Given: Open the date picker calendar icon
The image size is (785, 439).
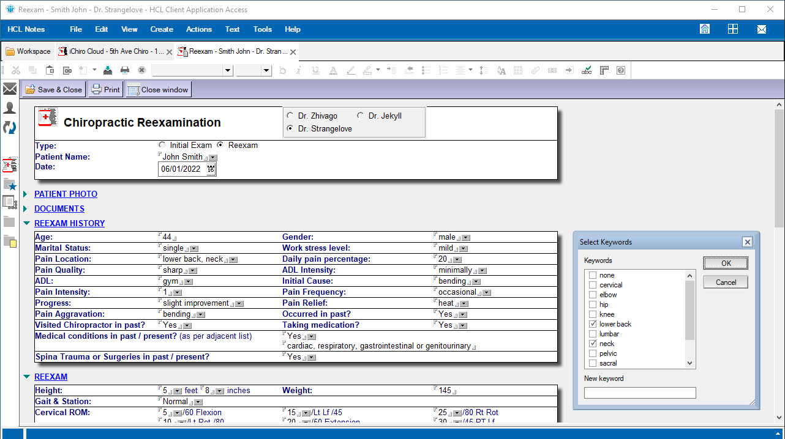Looking at the screenshot, I should (x=211, y=169).
